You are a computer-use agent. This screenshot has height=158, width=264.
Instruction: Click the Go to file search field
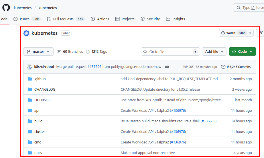pyautogui.click(x=170, y=52)
